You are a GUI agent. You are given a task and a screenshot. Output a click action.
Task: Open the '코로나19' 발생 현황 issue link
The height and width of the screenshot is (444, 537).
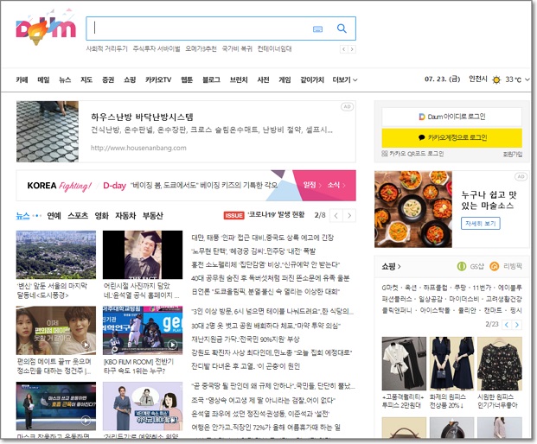click(x=276, y=215)
